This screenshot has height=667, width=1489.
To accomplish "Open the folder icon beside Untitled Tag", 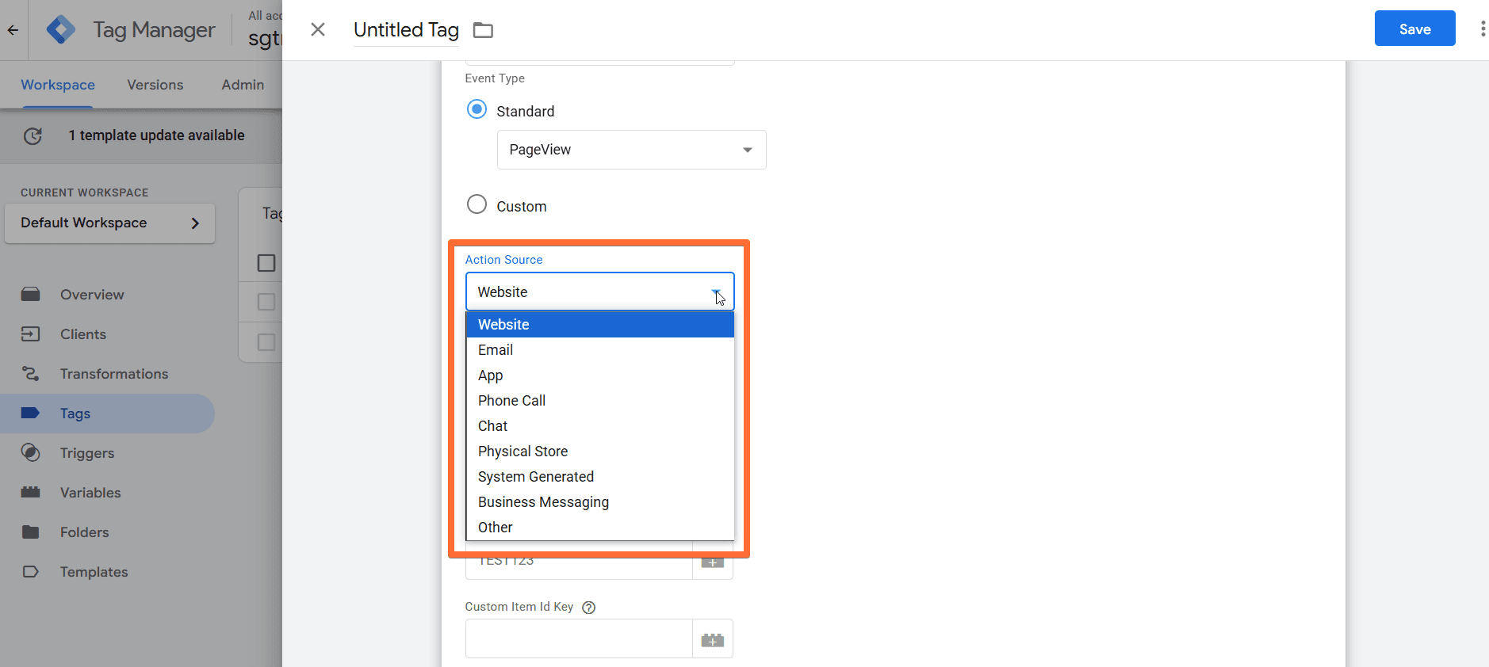I will [x=483, y=30].
